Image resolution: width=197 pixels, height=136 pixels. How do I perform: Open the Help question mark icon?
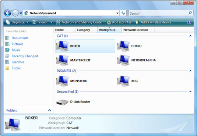click(x=189, y=22)
